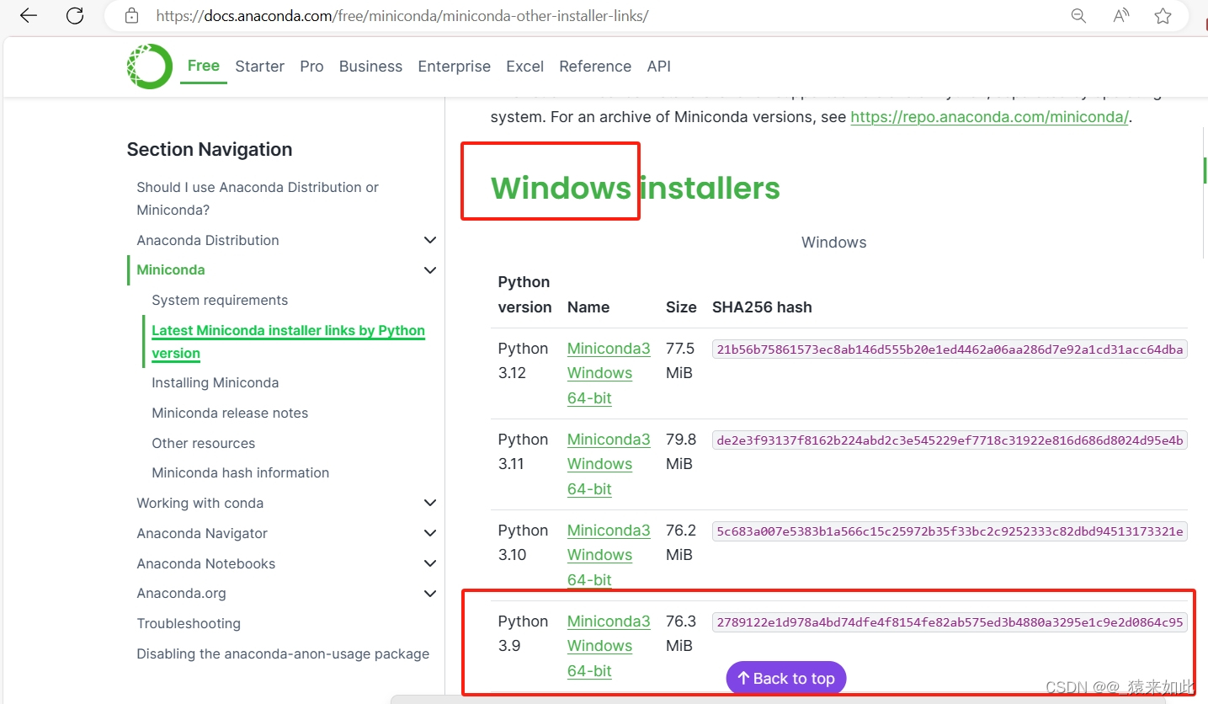
Task: Click the Anaconda logo icon
Action: tap(149, 66)
